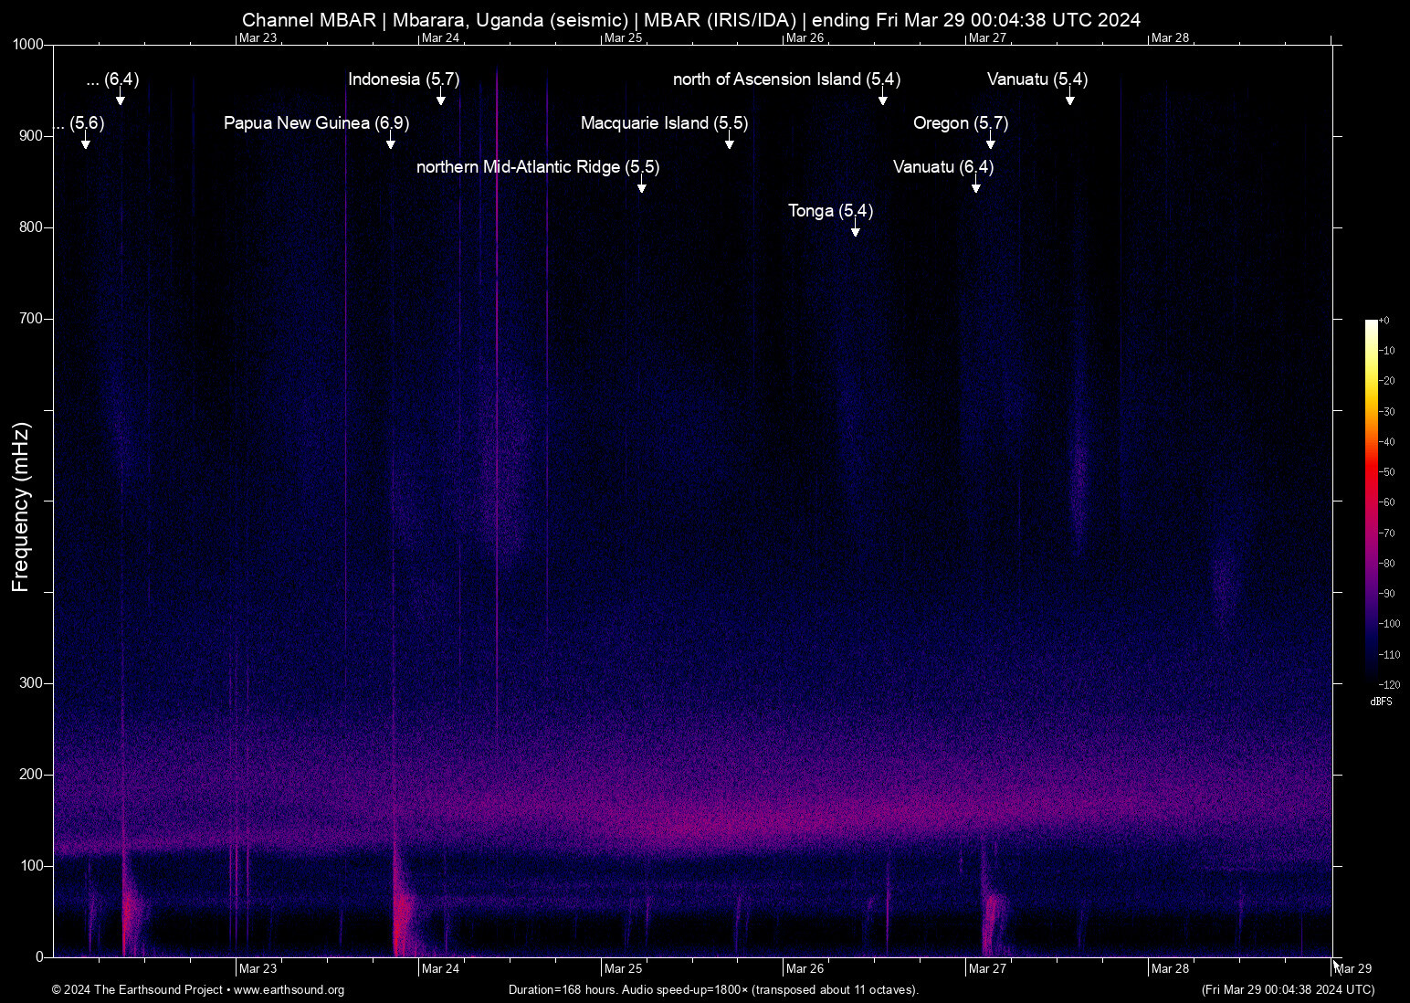Click the "1000" frequency axis label

tap(28, 45)
